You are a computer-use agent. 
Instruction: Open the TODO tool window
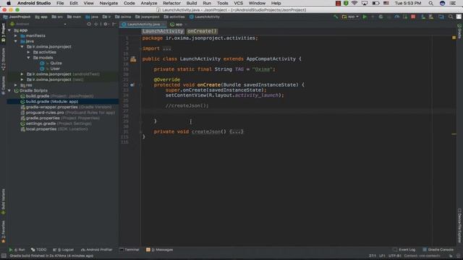tap(38, 250)
